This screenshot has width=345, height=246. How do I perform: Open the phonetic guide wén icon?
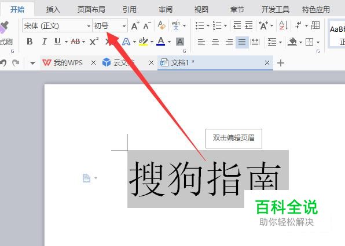coord(175,25)
